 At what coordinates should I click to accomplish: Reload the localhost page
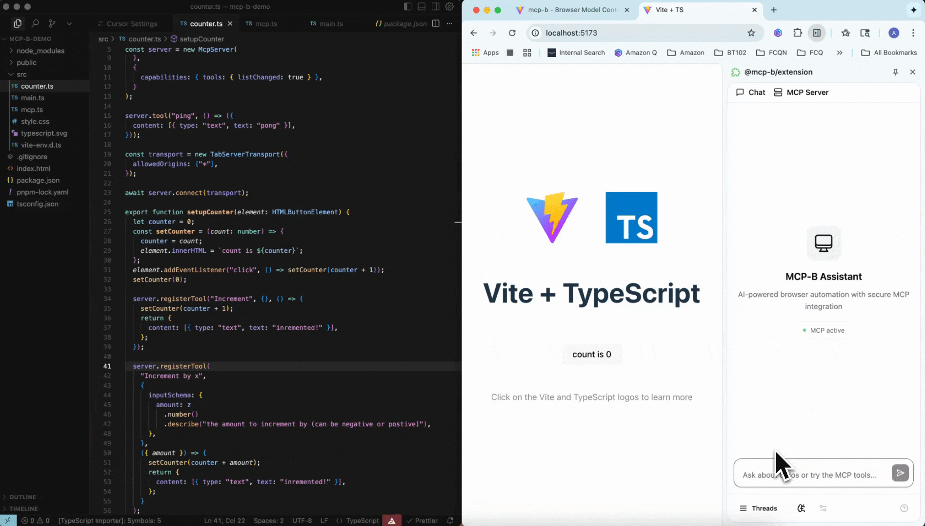click(x=512, y=33)
